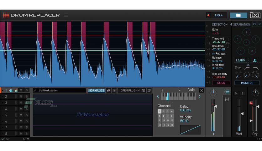Open the cyan list view icon

coord(227,91)
